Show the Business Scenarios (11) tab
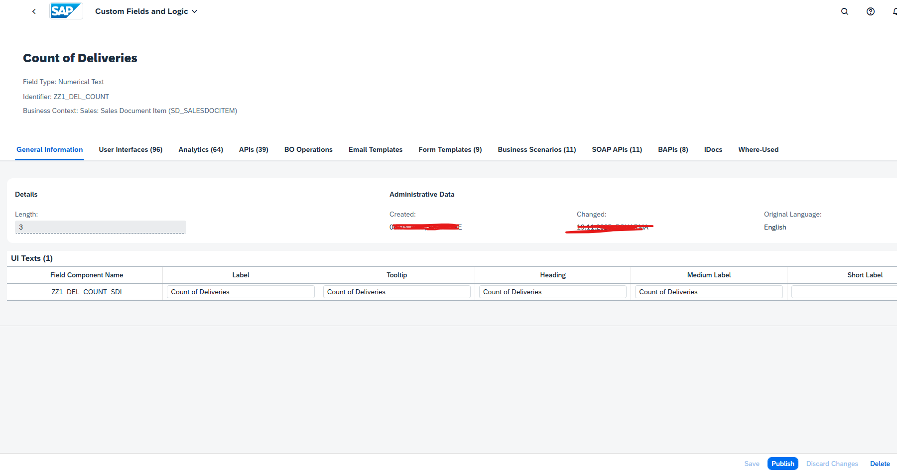 point(536,149)
